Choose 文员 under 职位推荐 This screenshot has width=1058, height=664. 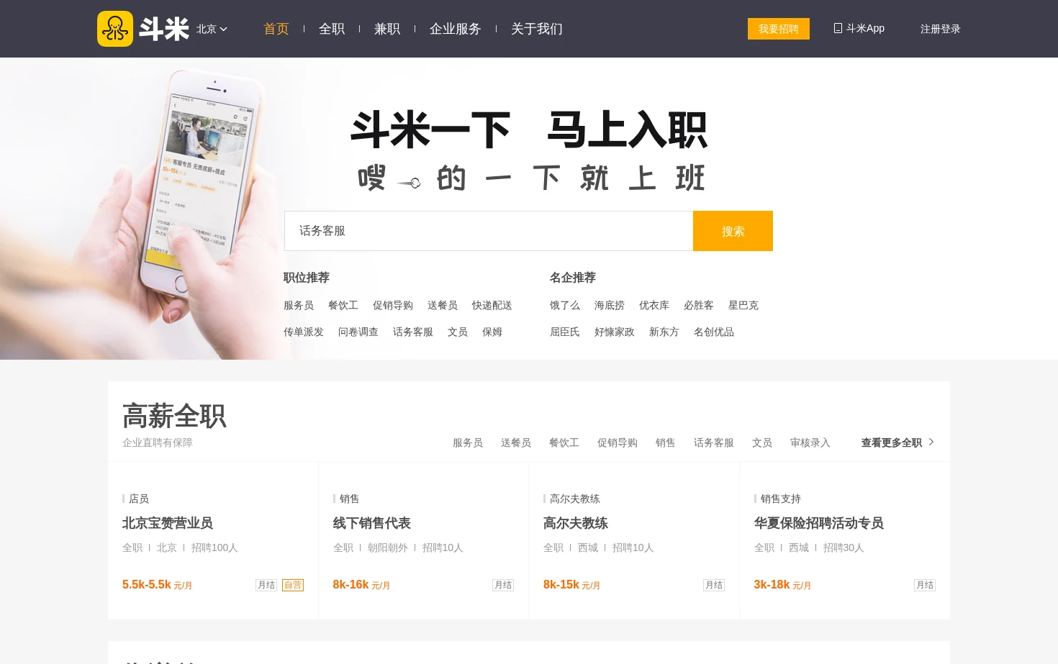[458, 332]
